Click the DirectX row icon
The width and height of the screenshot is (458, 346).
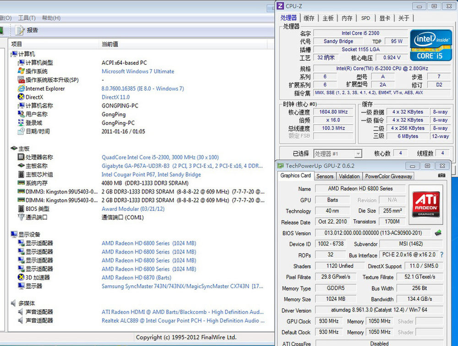tap(21, 97)
